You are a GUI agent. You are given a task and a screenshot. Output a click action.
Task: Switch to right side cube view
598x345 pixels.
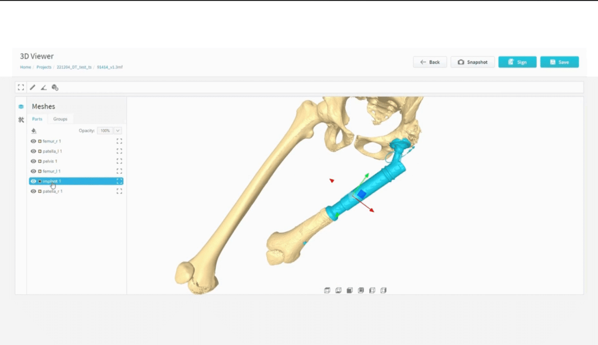click(383, 290)
